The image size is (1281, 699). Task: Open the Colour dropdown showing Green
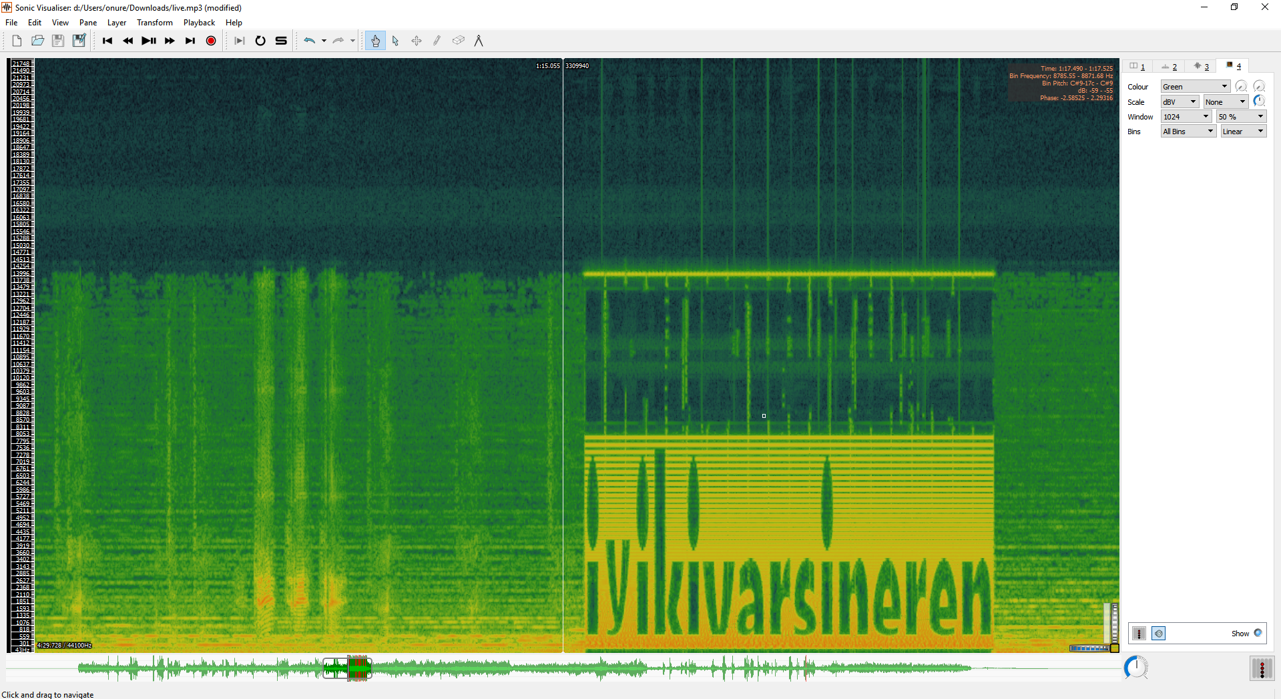pos(1195,87)
